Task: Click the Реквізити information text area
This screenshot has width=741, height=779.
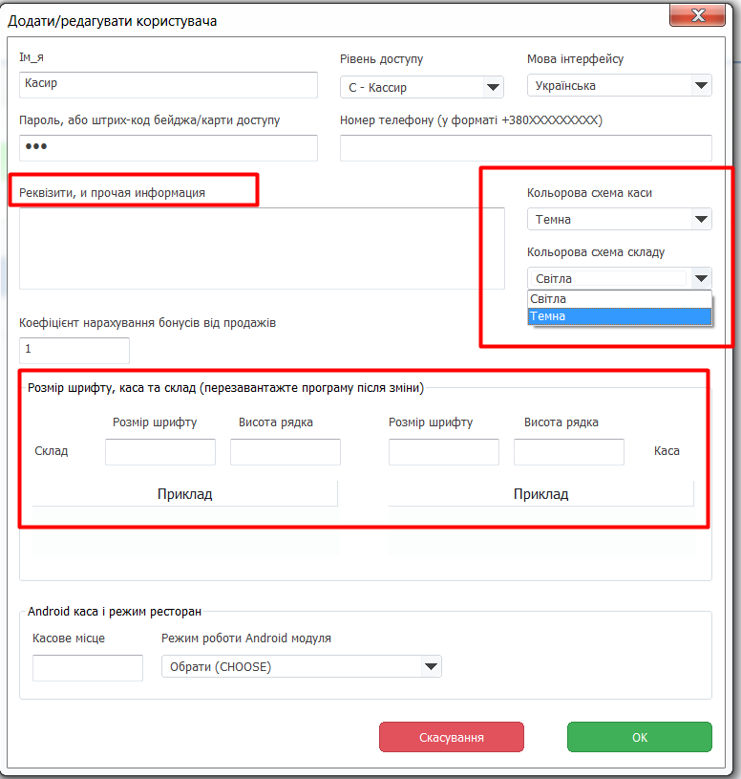Action: coord(262,249)
